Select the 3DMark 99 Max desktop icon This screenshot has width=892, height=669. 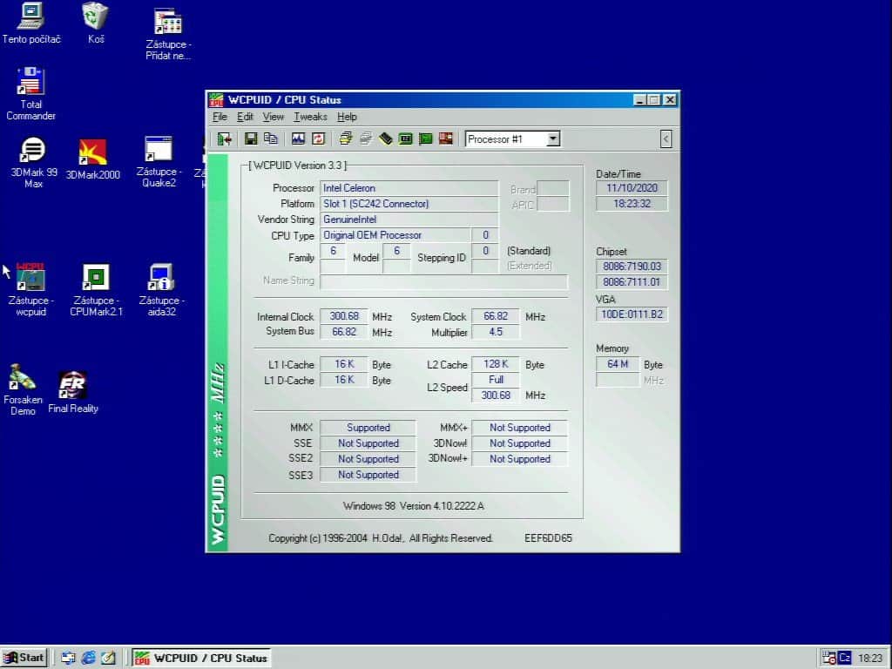(x=34, y=163)
